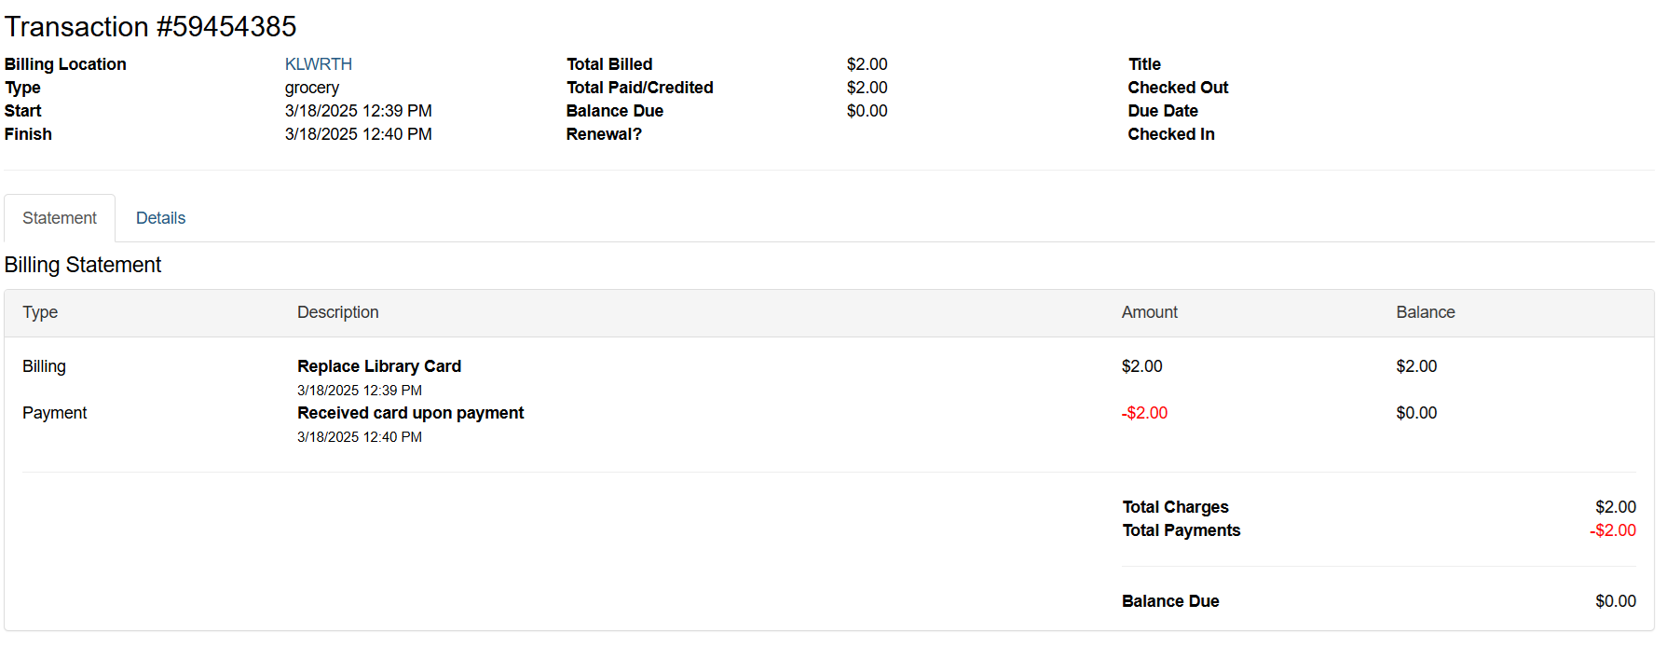Click the Due Date label
The image size is (1666, 646).
(x=1163, y=111)
